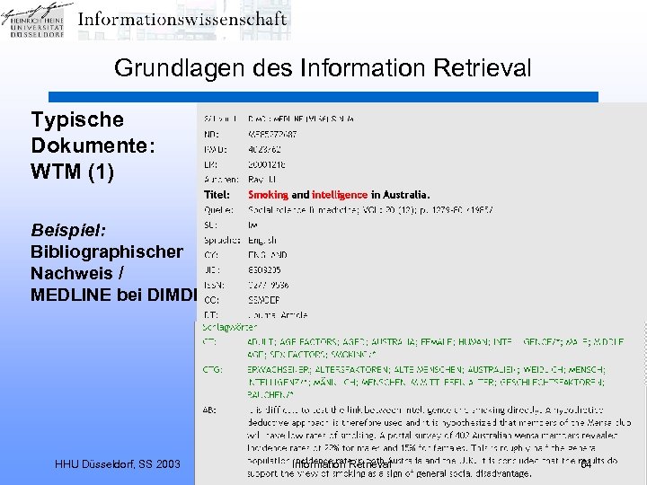Click the red word 'intelligence' in the title
647x485 pixels.
coord(340,195)
